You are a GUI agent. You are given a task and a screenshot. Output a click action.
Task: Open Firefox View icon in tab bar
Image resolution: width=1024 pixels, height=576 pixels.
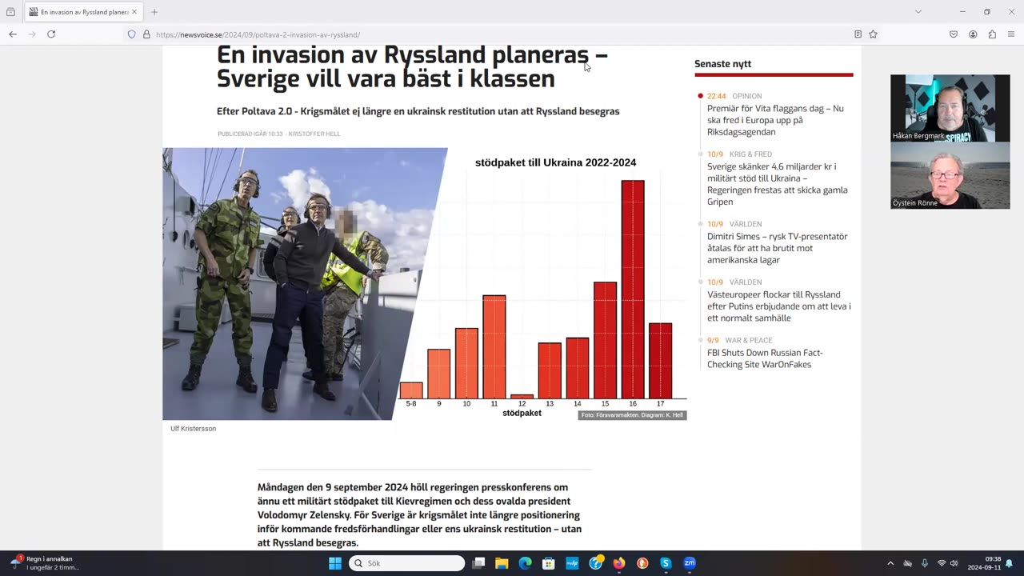tap(10, 12)
